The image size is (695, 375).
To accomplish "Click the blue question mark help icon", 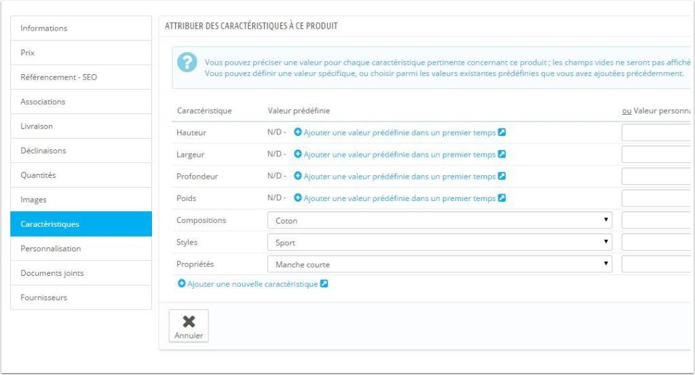I will pos(187,62).
